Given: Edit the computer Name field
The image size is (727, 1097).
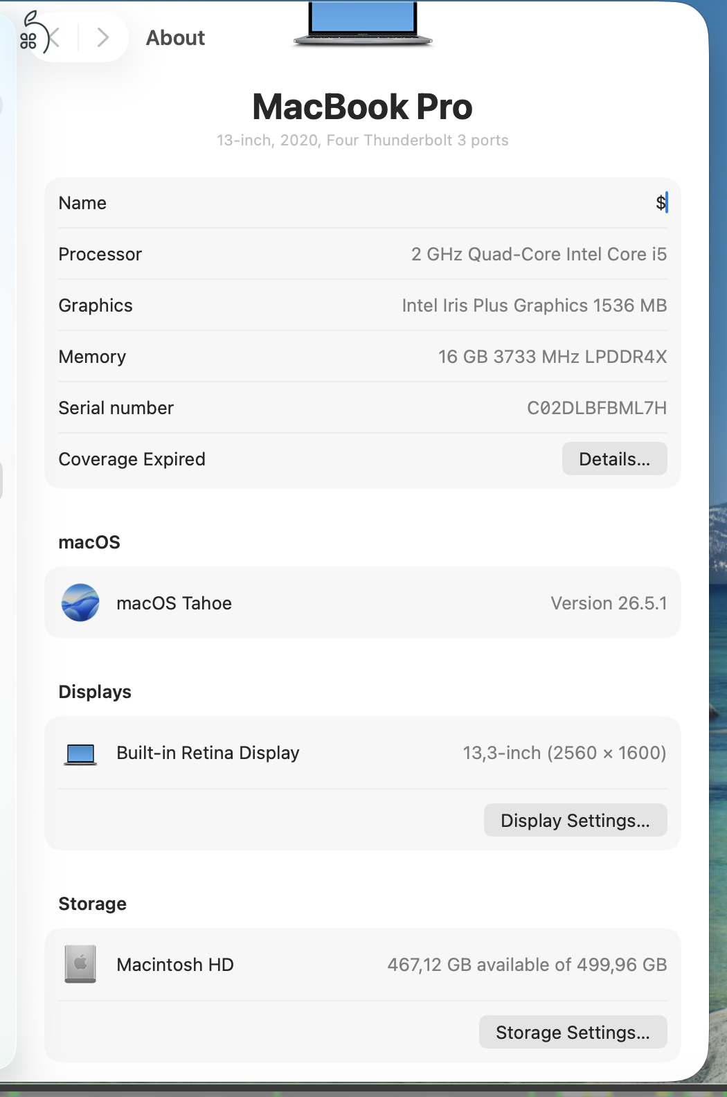Looking at the screenshot, I should (x=363, y=203).
